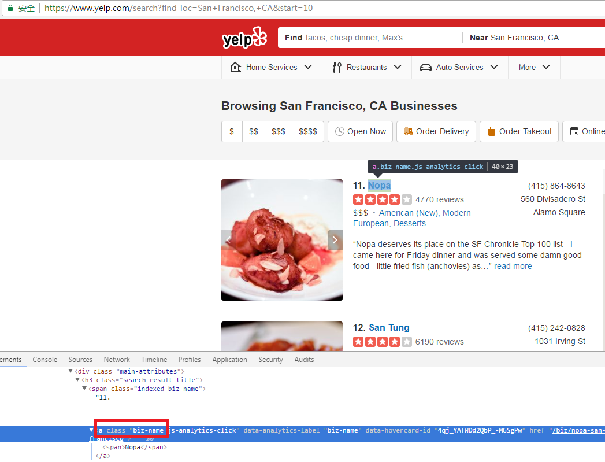Click the Alamo Square neighborhood text
This screenshot has height=462, width=605.
[x=559, y=212]
